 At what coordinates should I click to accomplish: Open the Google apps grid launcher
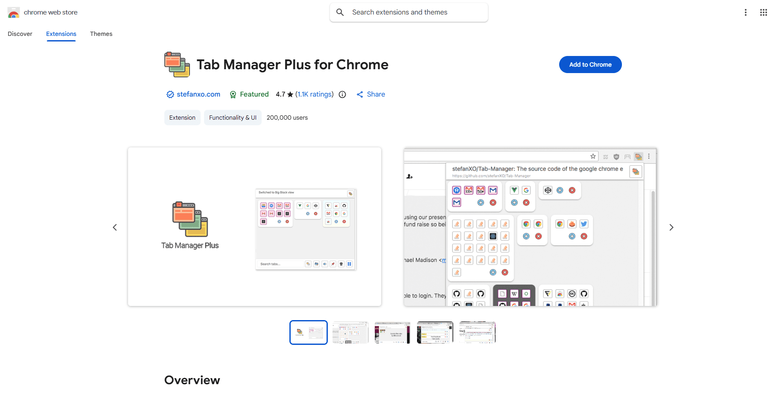click(764, 12)
